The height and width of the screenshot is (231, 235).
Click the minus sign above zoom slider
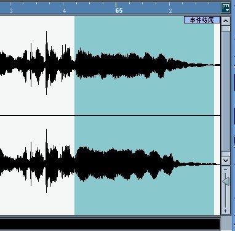coord(226,169)
